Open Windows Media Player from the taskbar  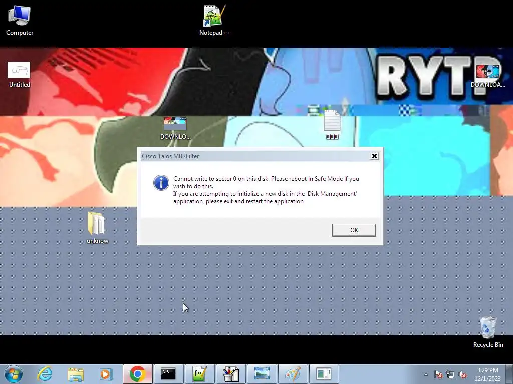click(x=106, y=374)
